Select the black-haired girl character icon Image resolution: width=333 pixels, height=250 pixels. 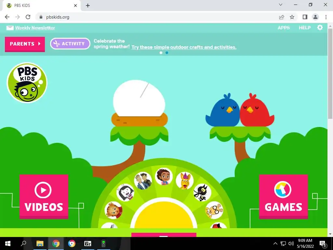(125, 193)
